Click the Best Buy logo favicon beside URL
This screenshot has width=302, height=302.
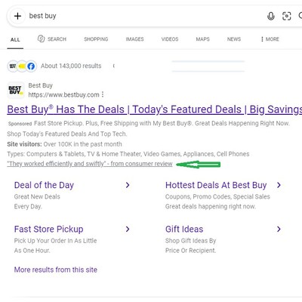point(16,90)
